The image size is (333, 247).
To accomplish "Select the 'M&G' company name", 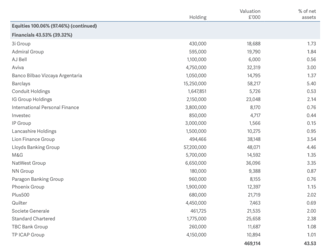I will [x=17, y=155].
